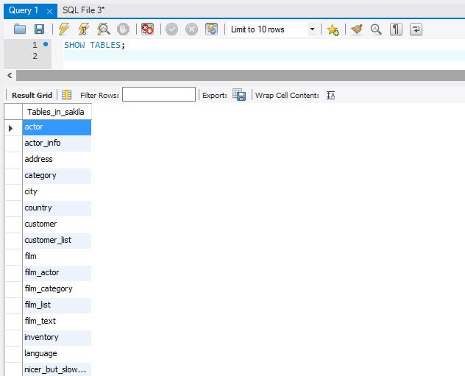Viewport: 465px width, 376px height.
Task: Focus the Filter Rows input field
Action: coord(159,94)
